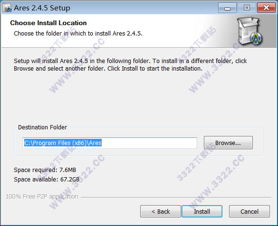Click the Ares setup icon in title bar
This screenshot has width=278, height=226.
coord(7,8)
